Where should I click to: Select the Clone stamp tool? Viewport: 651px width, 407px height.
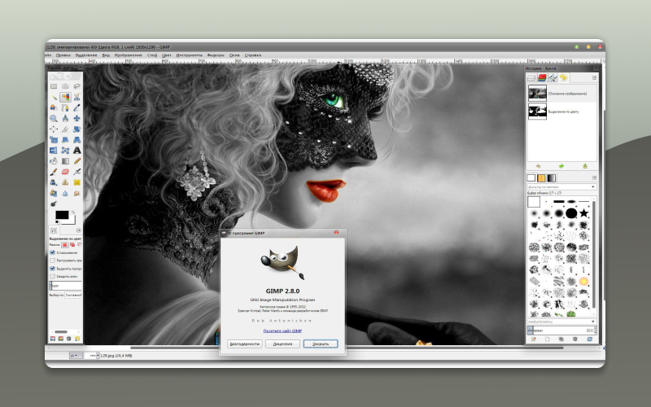(x=65, y=182)
